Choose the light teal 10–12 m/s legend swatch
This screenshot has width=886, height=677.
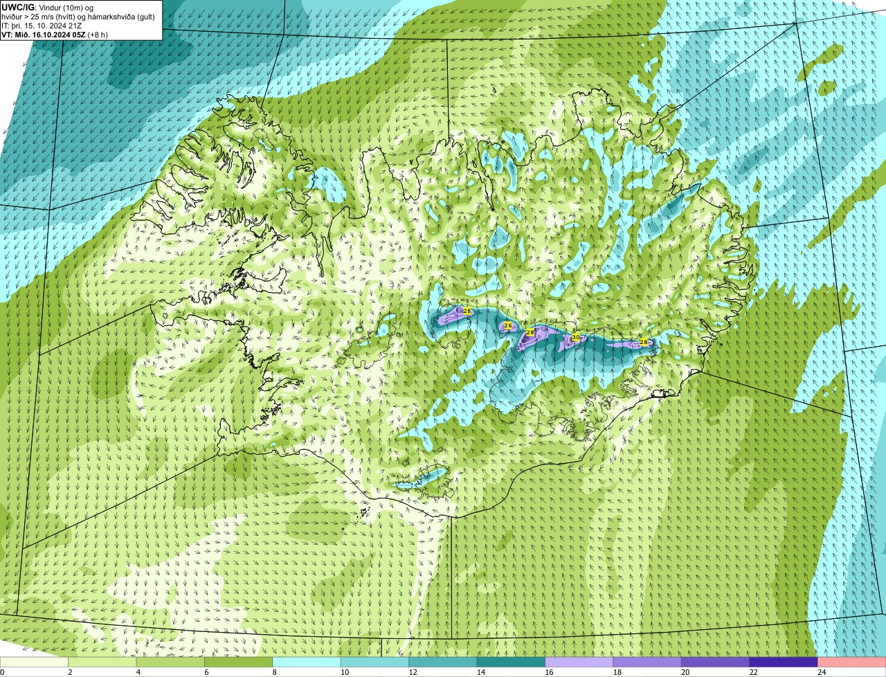(375, 662)
